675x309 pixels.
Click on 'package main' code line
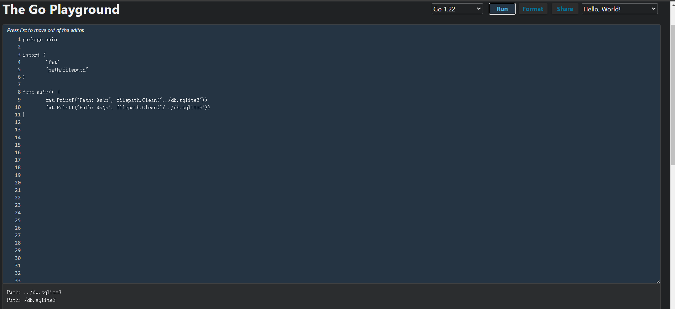click(x=40, y=40)
